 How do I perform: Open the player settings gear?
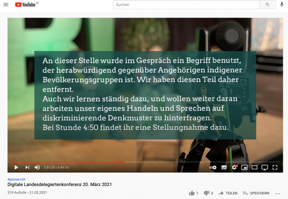[234, 167]
